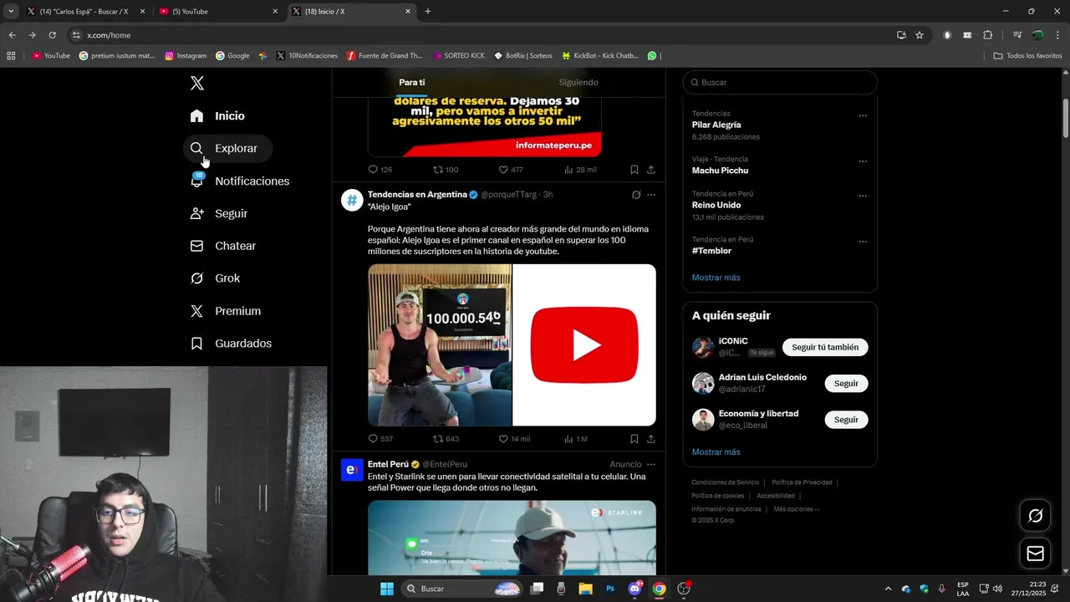Follow Adrian Luis Celedonio

coord(846,383)
